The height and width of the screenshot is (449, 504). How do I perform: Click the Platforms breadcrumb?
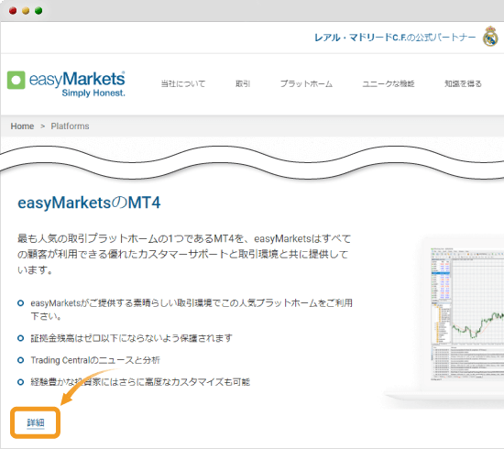click(70, 126)
